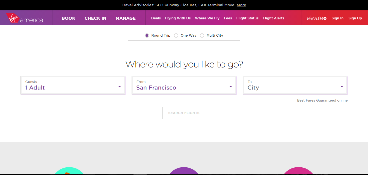This screenshot has width=368, height=175.
Task: Select the Round Trip radio button
Action: (147, 35)
